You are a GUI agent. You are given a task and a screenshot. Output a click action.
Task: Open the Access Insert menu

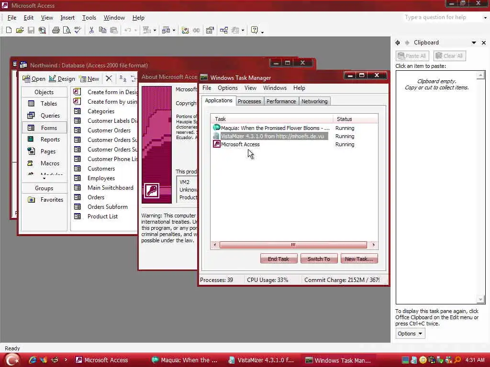pos(67,18)
